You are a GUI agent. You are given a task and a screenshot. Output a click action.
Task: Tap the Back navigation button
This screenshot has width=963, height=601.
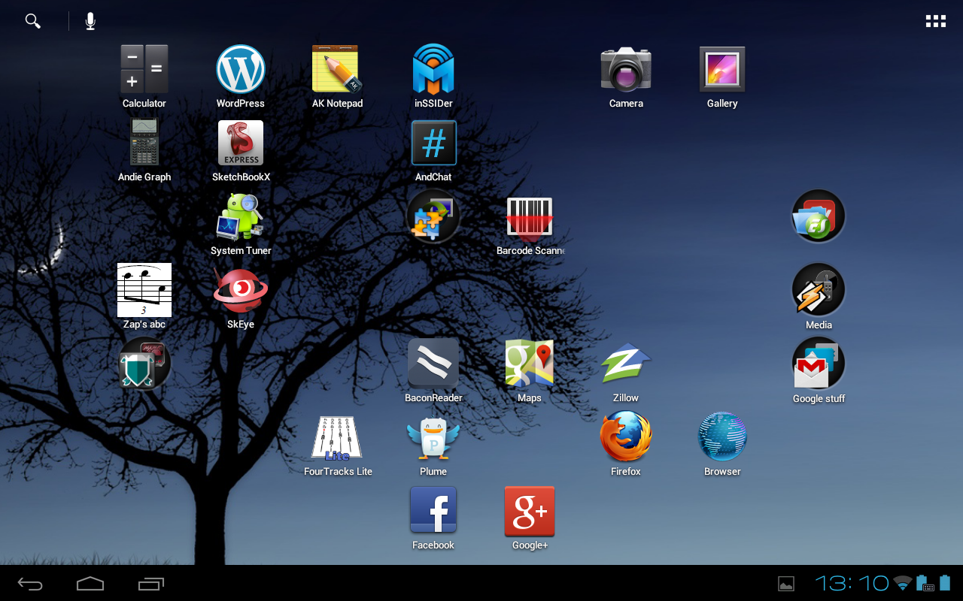[30, 584]
